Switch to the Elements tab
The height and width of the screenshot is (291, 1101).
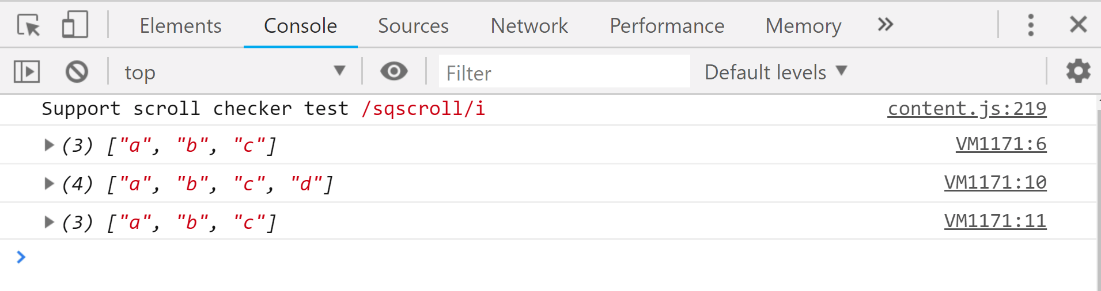click(x=180, y=26)
